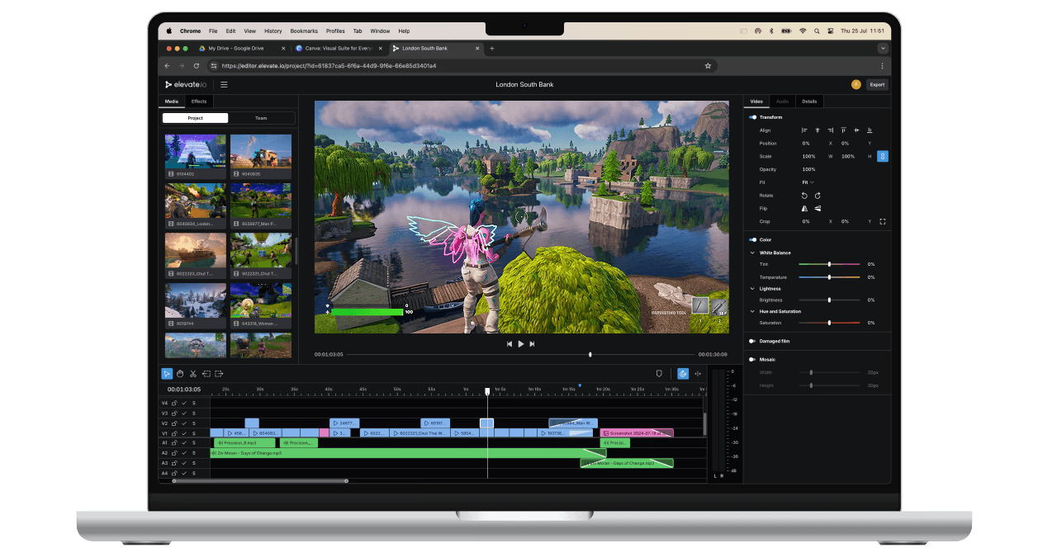The image size is (1057, 553).
Task: Click the trim-start bracket tool icon
Action: click(206, 374)
